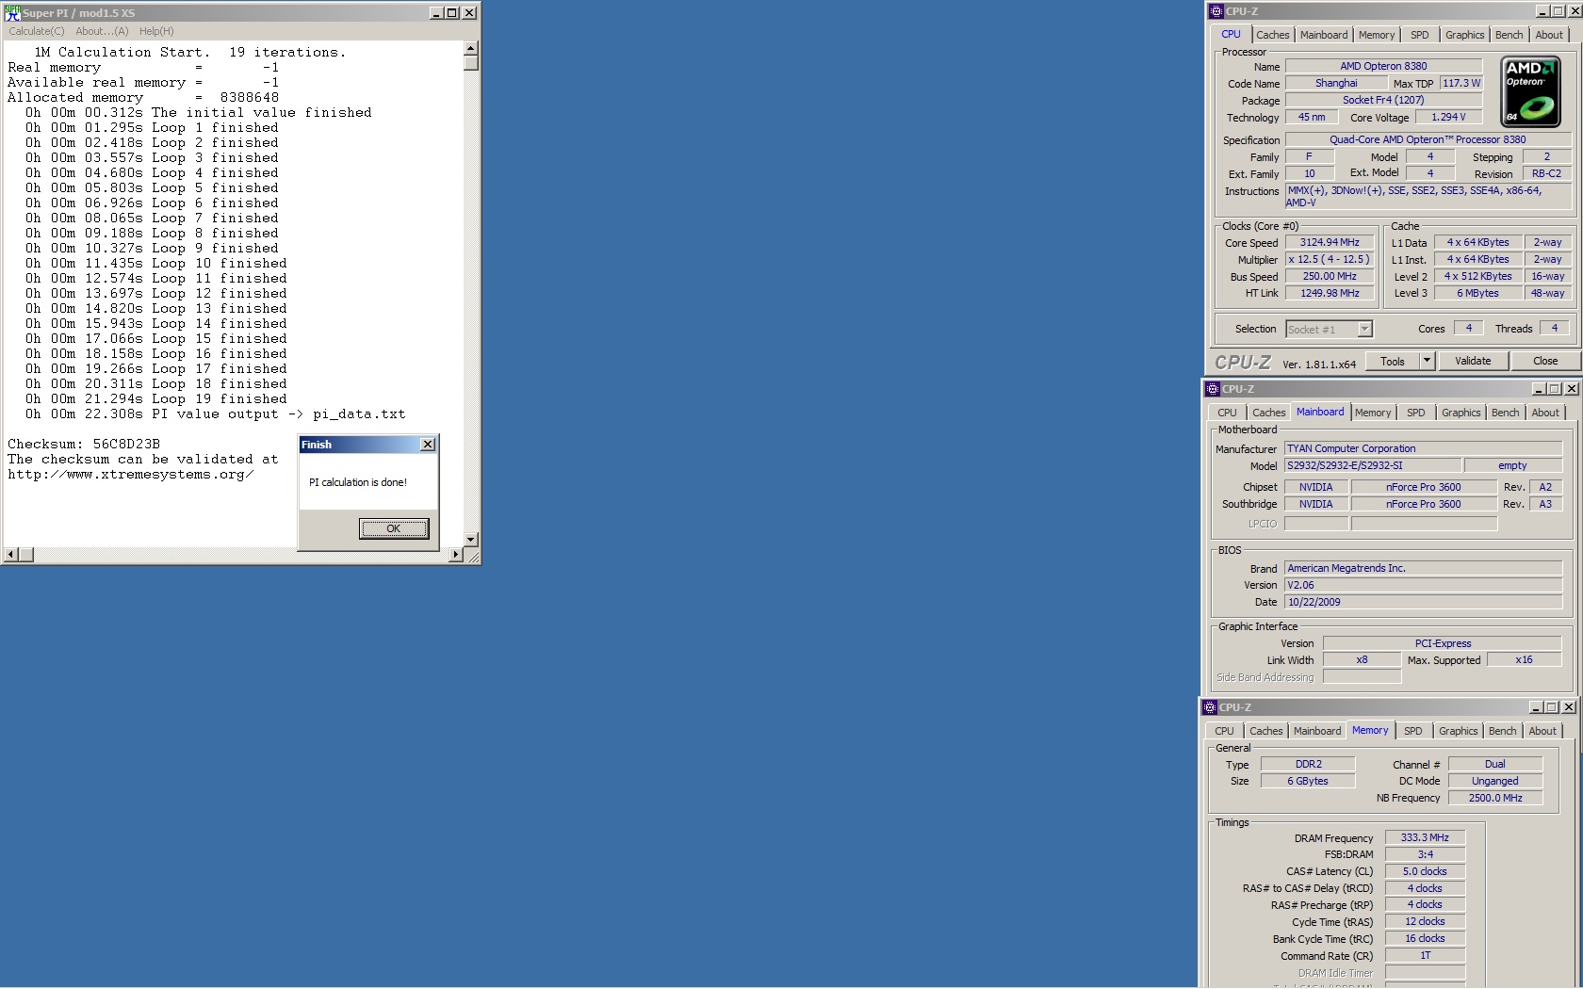Open the Help(H) menu in Super PI
Image resolution: width=1583 pixels, height=989 pixels.
coord(156,31)
